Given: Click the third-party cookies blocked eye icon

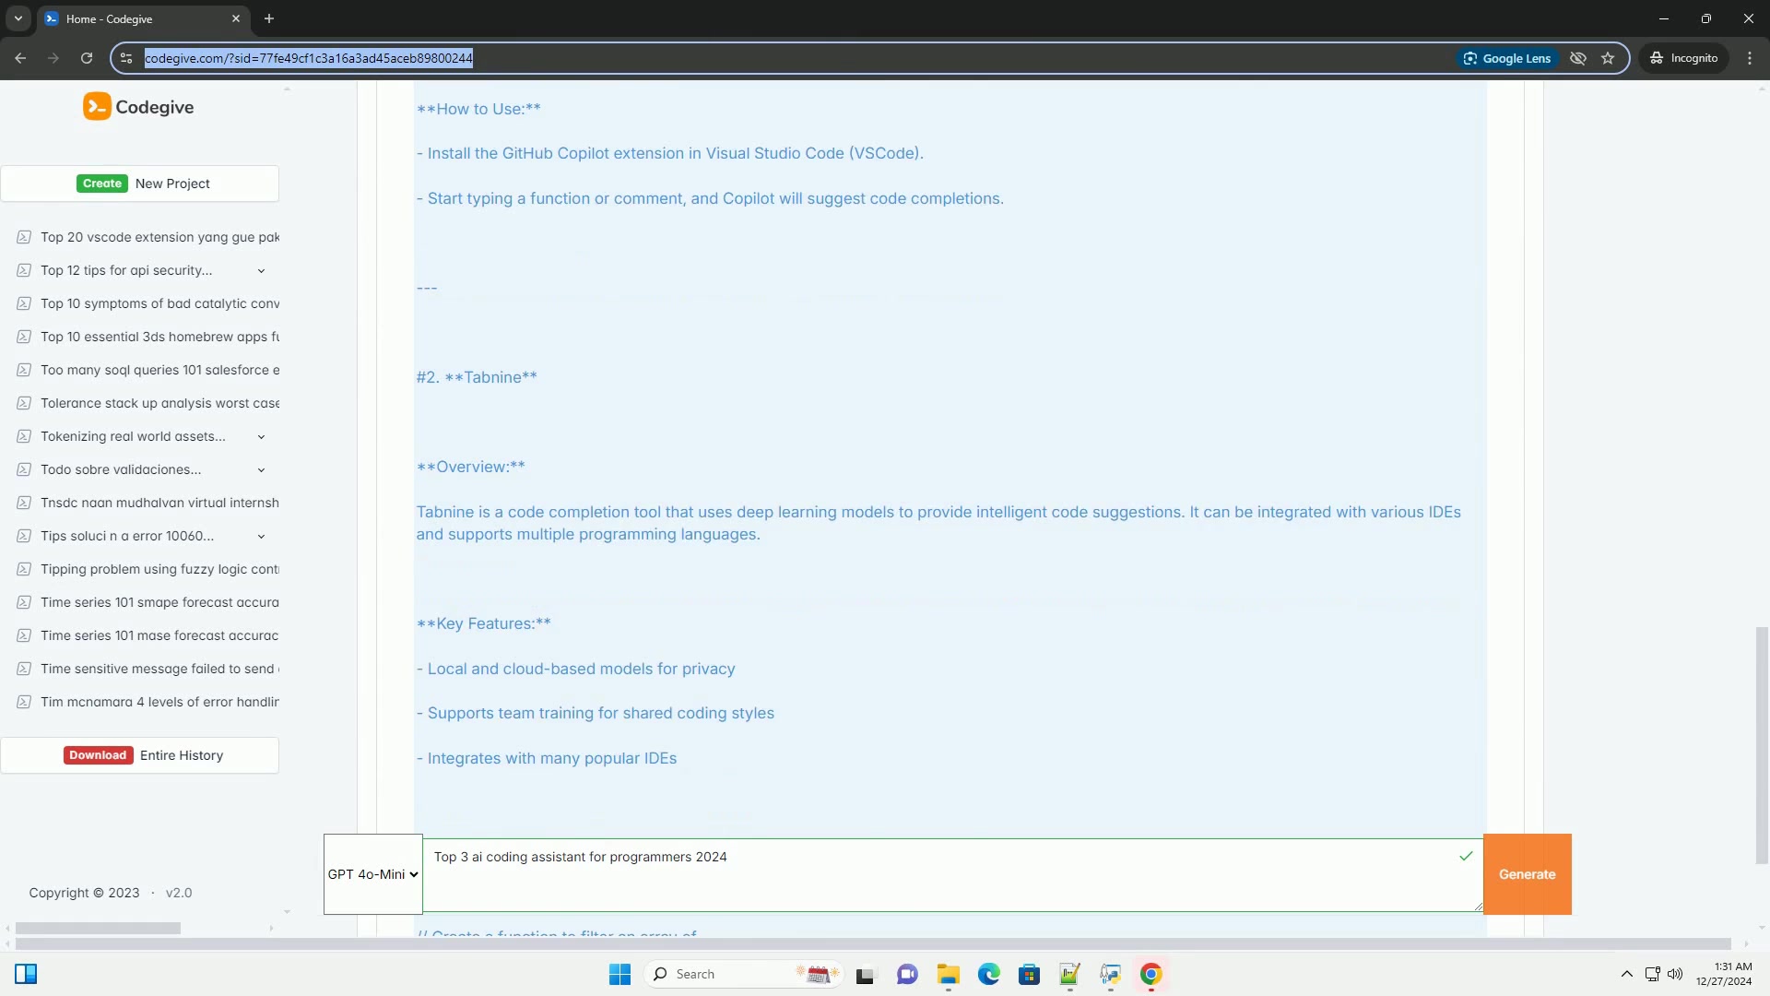Looking at the screenshot, I should pos(1578,58).
